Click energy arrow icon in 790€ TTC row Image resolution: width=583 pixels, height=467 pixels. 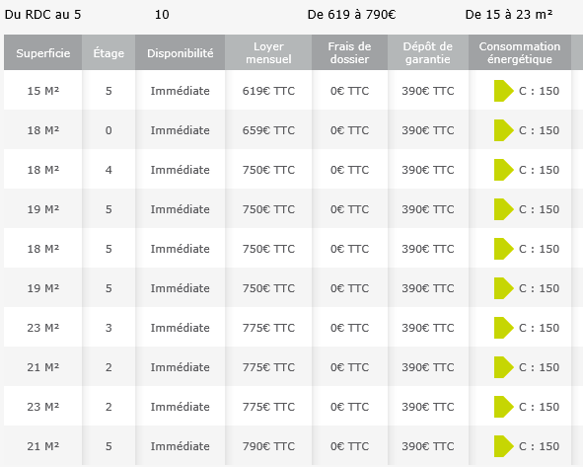[503, 446]
